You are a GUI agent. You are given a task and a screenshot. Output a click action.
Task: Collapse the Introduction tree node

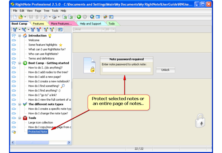point(19,36)
